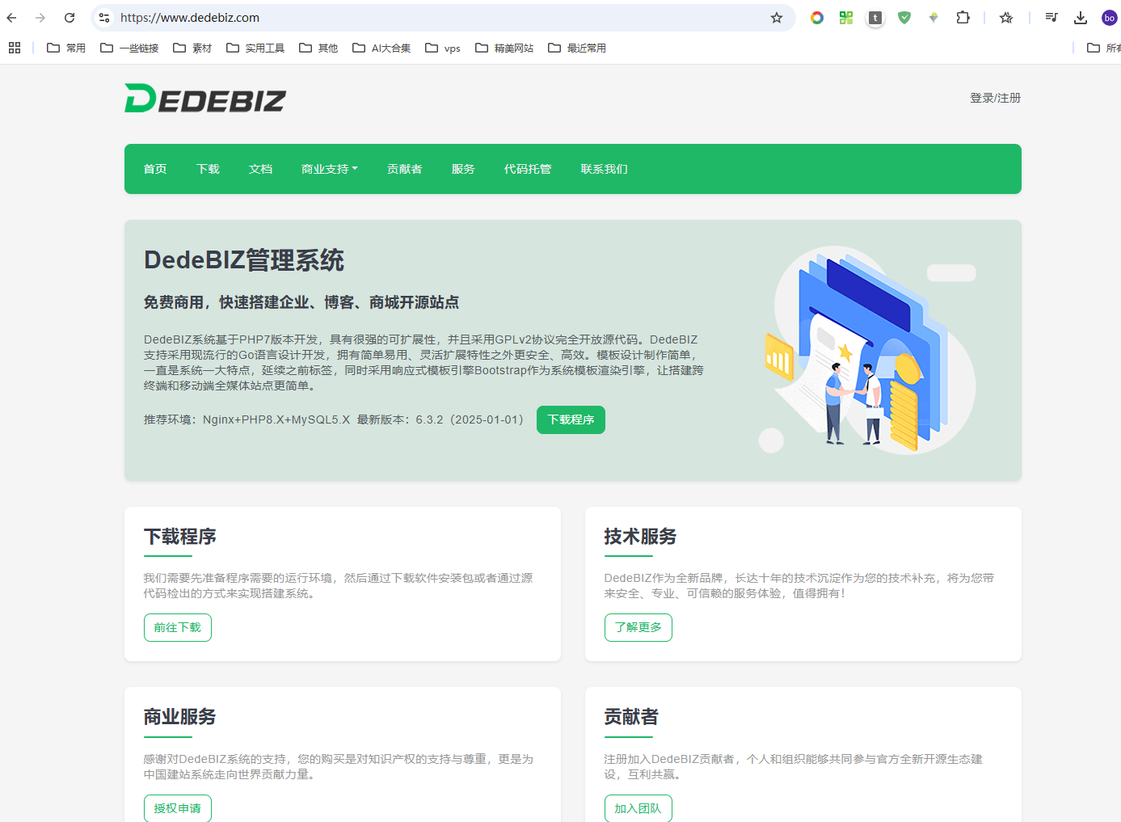
Task: Open the apps grid in bookmarks bar
Action: point(15,48)
